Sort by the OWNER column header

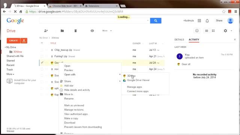click(x=136, y=43)
